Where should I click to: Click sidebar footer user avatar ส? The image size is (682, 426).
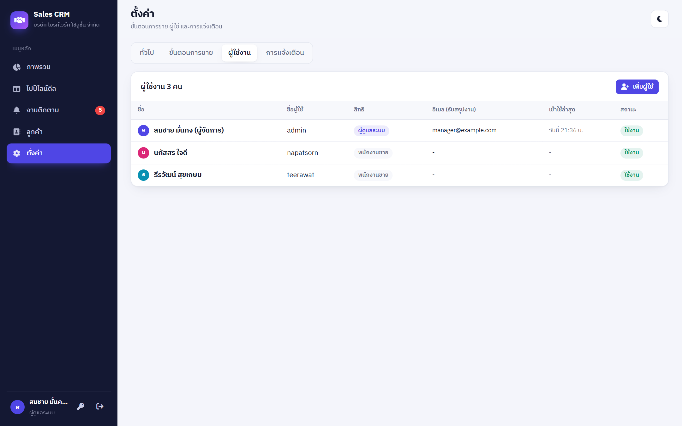[18, 407]
